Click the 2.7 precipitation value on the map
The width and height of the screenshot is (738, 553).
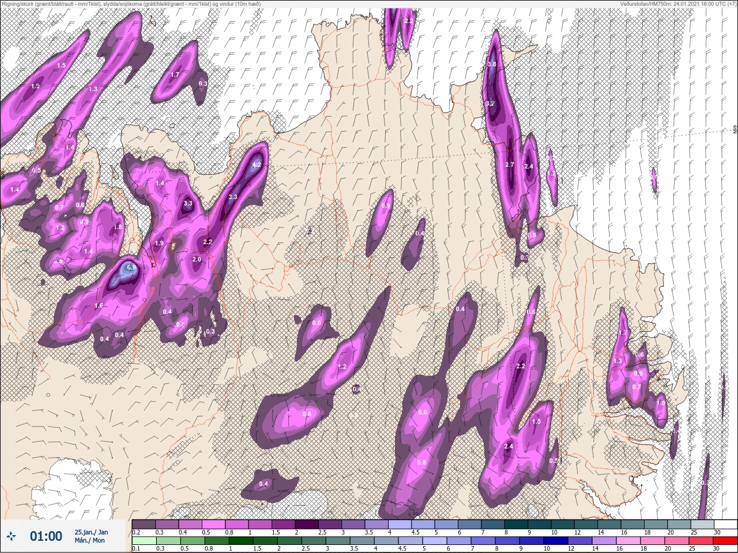click(509, 165)
